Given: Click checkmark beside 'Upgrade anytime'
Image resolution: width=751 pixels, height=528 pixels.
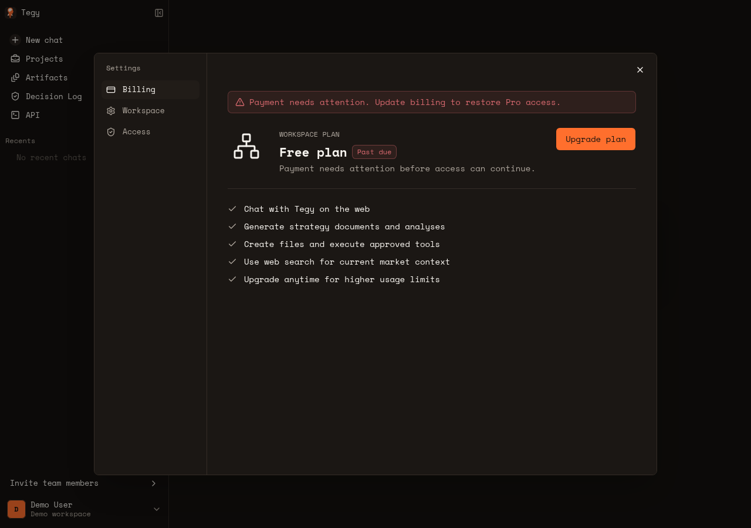Looking at the screenshot, I should click(x=232, y=279).
